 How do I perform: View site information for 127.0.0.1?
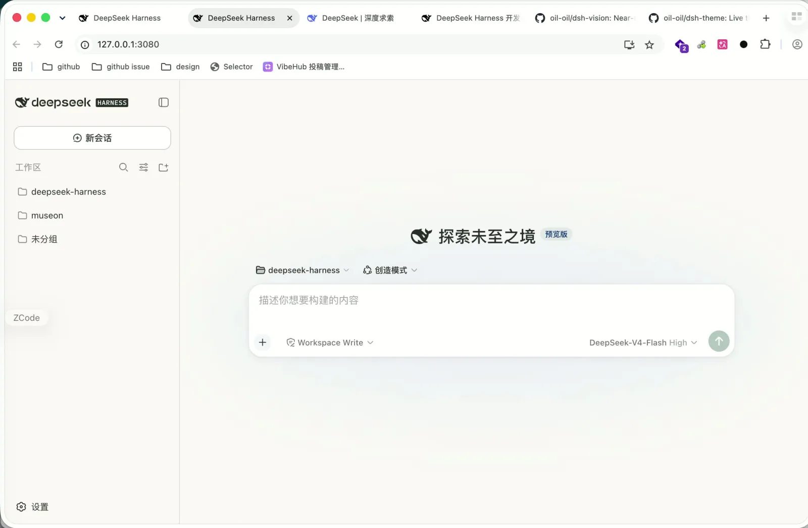tap(85, 45)
